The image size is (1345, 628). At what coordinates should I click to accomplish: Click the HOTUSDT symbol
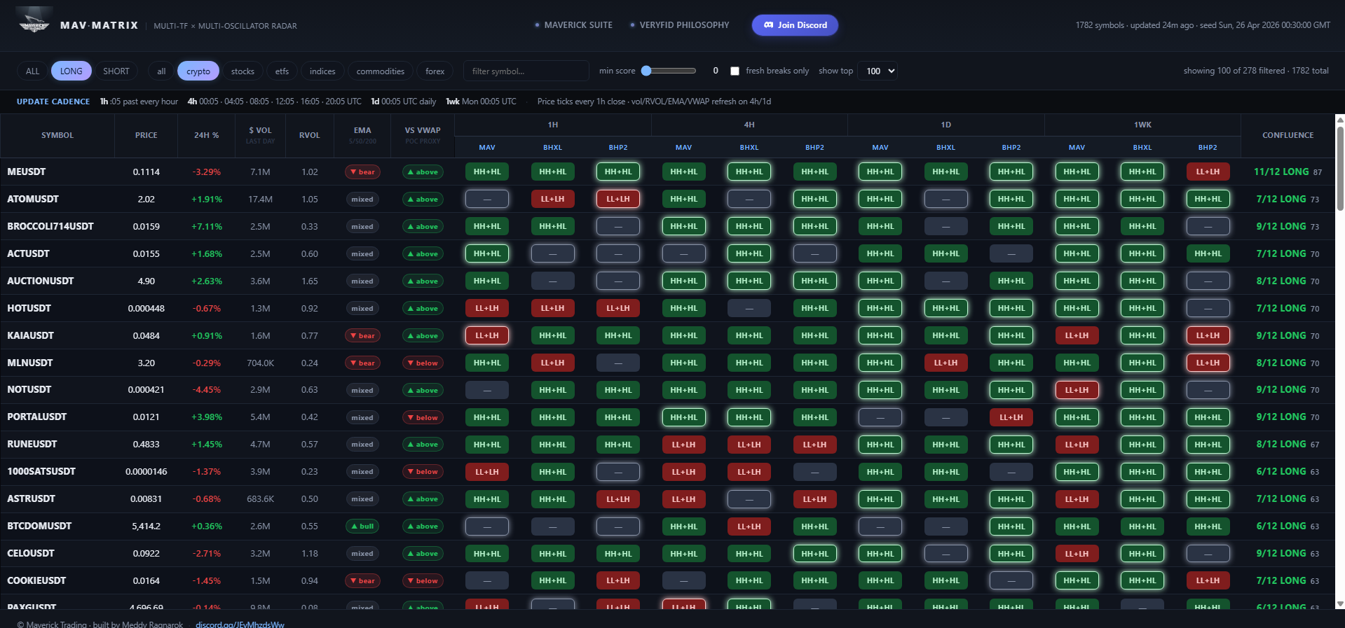pyautogui.click(x=29, y=308)
